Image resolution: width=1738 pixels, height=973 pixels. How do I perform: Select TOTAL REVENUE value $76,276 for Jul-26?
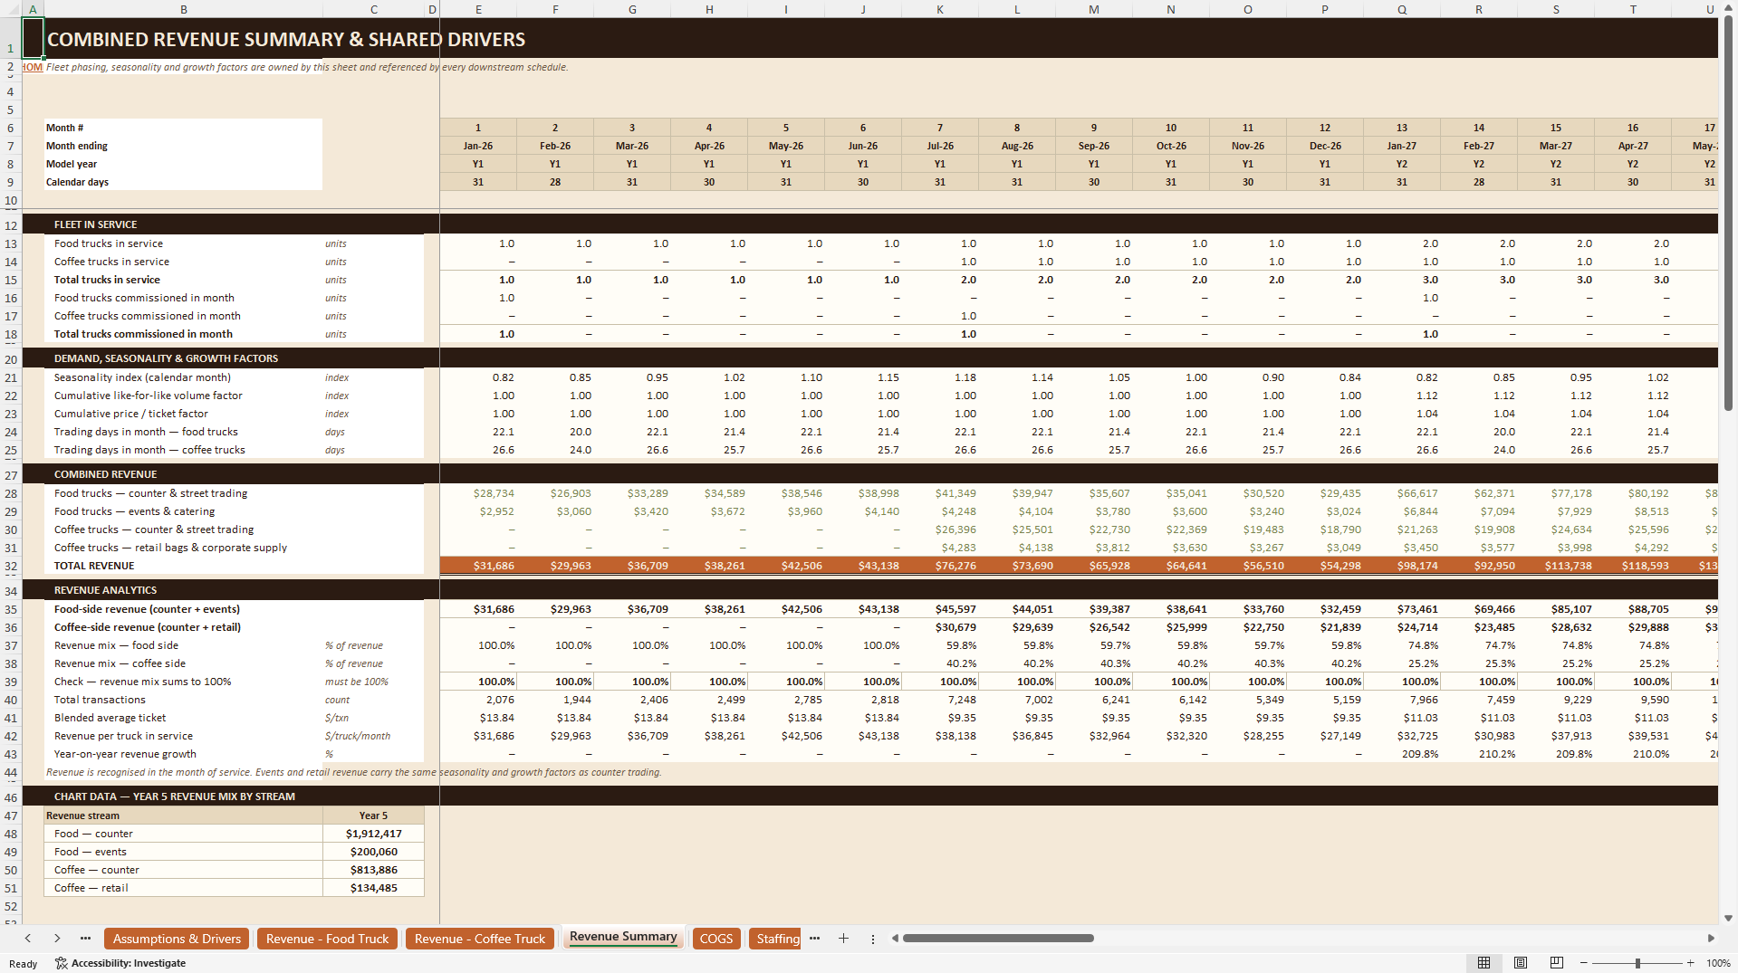point(940,566)
